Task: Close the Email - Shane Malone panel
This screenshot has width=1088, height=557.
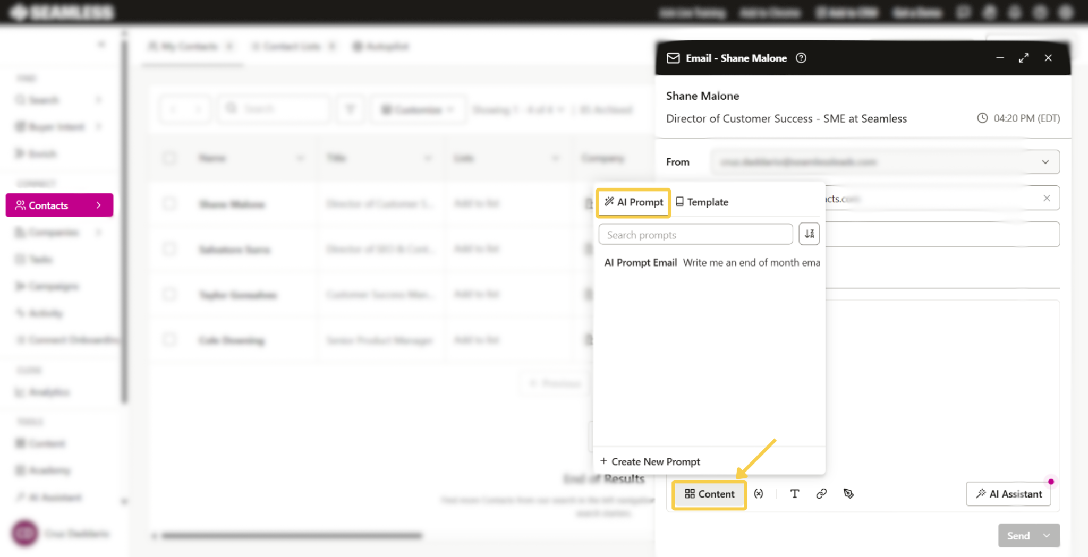Action: pos(1048,58)
